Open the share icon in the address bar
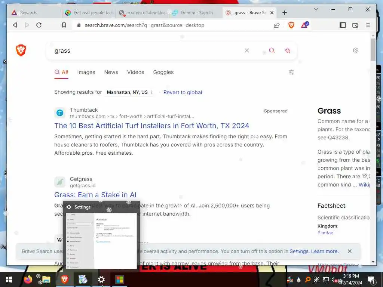This screenshot has width=383, height=287. click(x=277, y=25)
